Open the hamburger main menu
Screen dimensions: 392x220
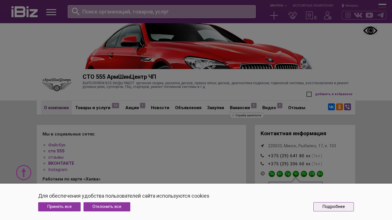pyautogui.click(x=51, y=12)
